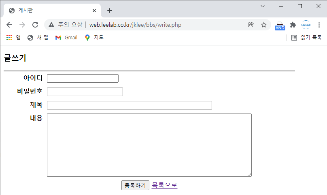Expand the tab search dropdown arrow

tap(263, 6)
